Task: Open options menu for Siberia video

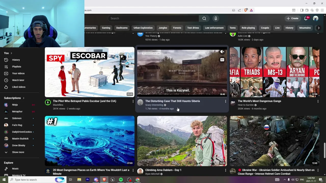Action: coord(225,101)
